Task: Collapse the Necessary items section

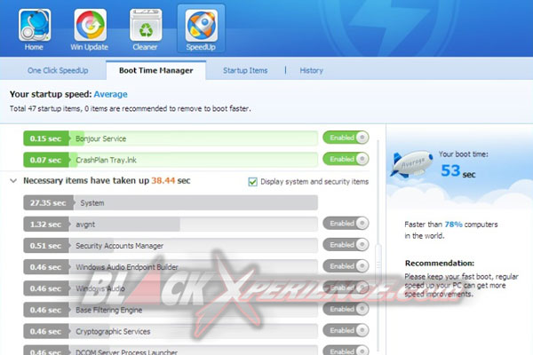Action: click(x=13, y=181)
